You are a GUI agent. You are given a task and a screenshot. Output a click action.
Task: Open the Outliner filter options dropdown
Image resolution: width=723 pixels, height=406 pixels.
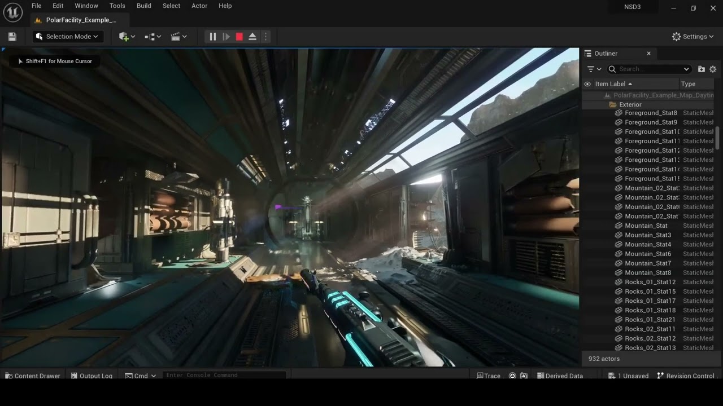(x=594, y=69)
